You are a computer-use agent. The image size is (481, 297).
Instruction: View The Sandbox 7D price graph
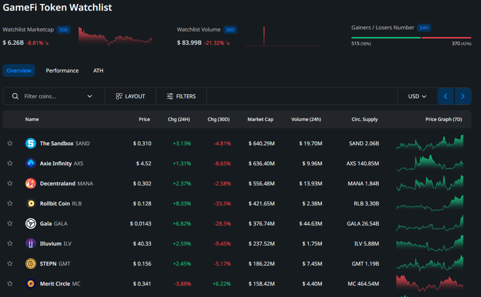(430, 143)
